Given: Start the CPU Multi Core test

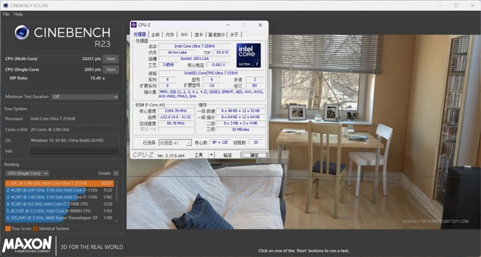Looking at the screenshot, I should coord(111,58).
